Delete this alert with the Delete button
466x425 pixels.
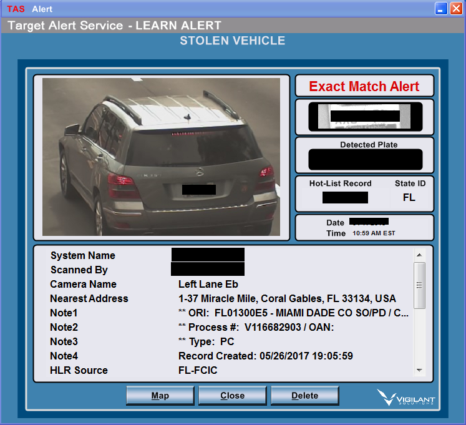click(304, 396)
